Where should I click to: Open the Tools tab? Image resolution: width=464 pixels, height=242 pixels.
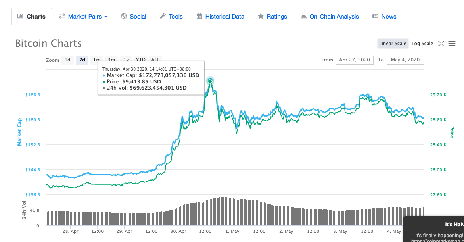point(171,17)
